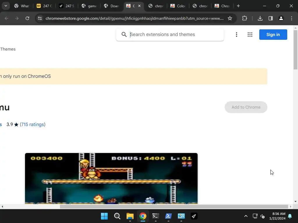
Task: Open Chrome's three-dot menu
Action: coord(292,18)
